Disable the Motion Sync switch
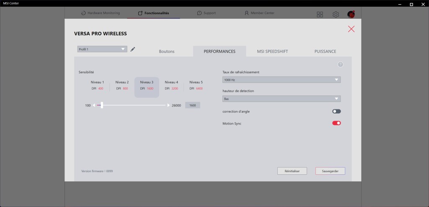Image resolution: width=429 pixels, height=207 pixels. point(336,123)
